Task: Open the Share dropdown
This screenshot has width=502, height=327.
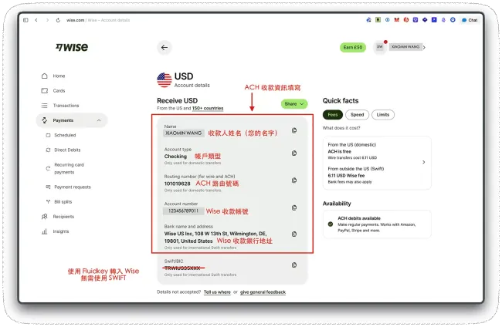Action: pos(294,104)
